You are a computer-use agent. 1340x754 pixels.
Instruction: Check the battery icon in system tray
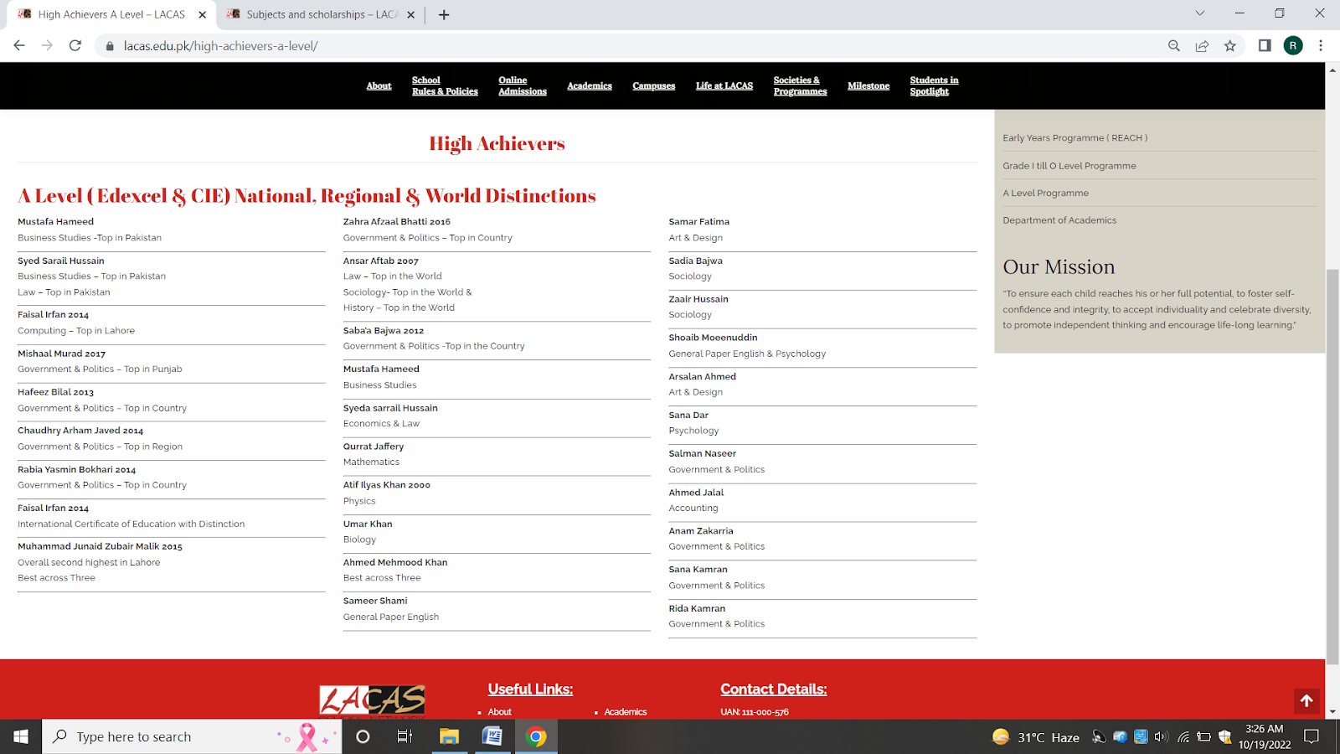pyautogui.click(x=1203, y=737)
